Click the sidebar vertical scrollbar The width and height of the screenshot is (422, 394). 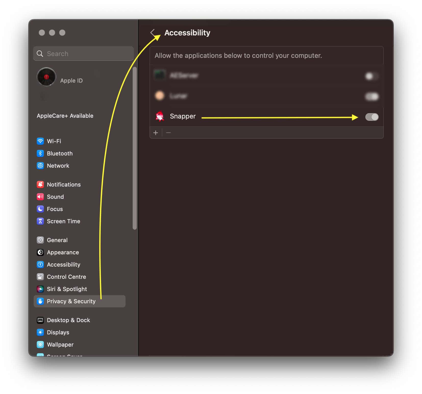pyautogui.click(x=135, y=148)
